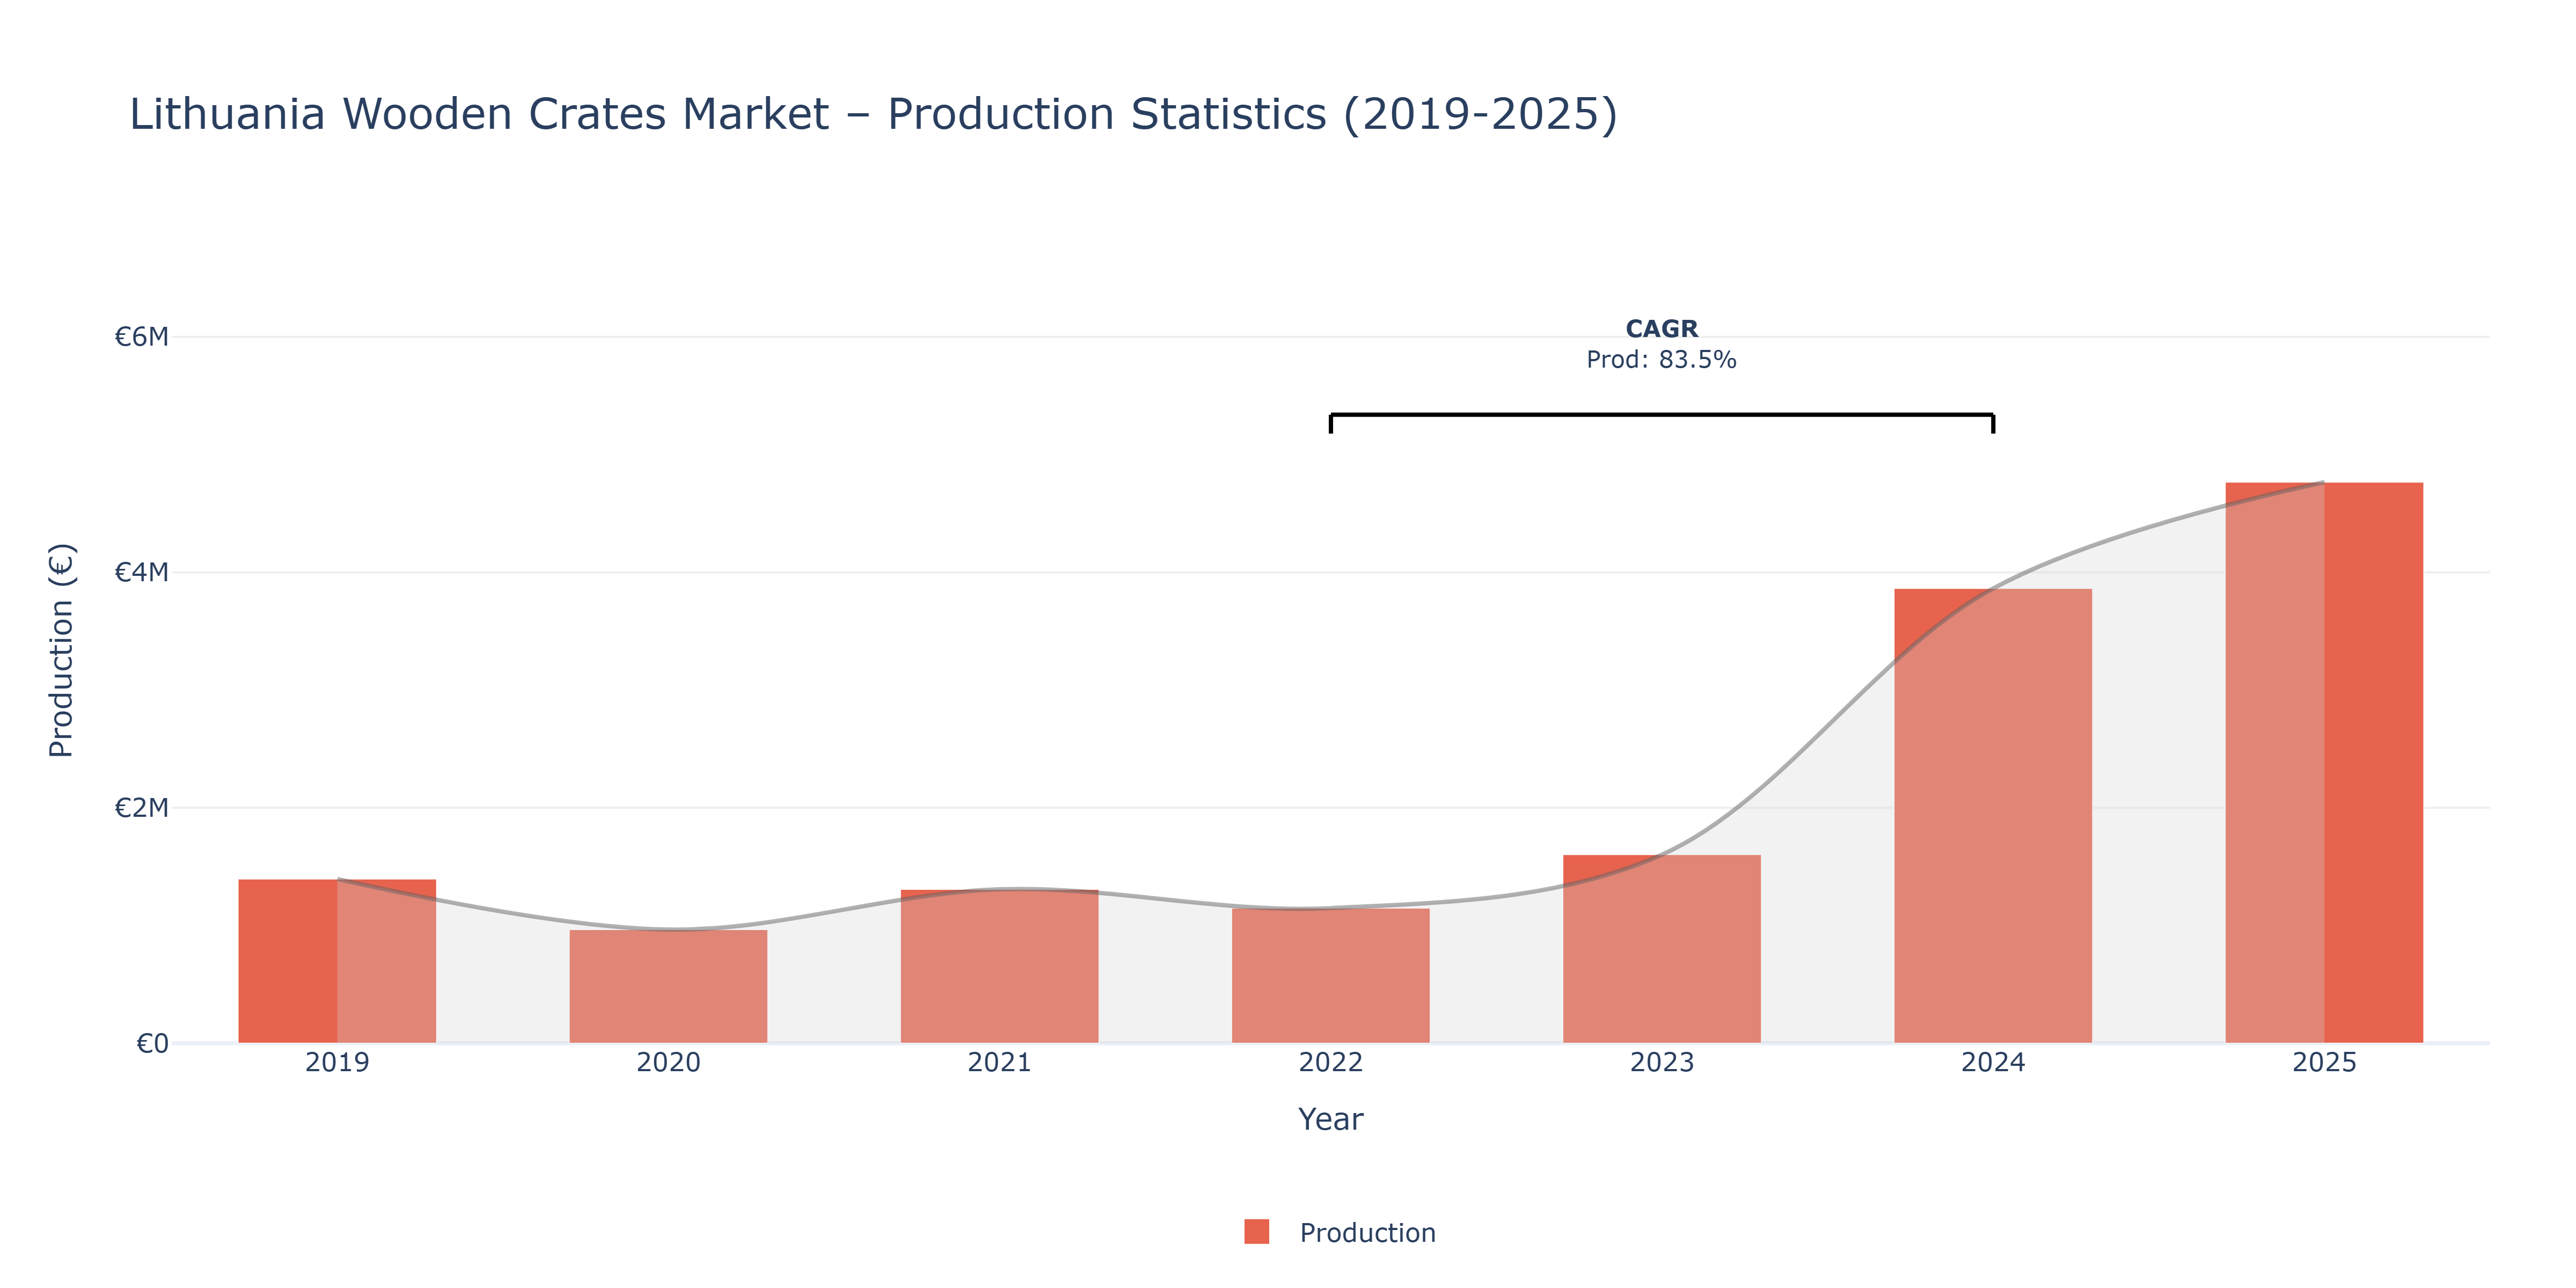The width and height of the screenshot is (2576, 1288).
Task: Select the 2019 production bar
Action: (337, 961)
